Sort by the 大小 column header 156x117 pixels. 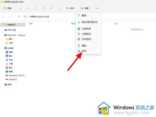[116, 24]
